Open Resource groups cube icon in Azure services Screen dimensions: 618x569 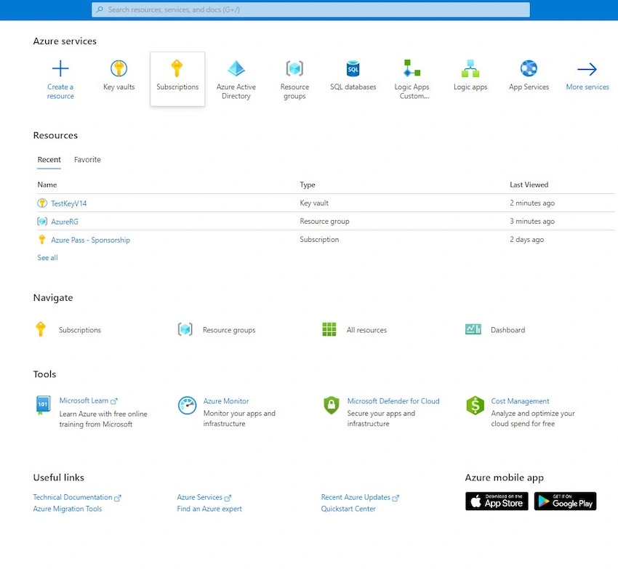(x=294, y=68)
